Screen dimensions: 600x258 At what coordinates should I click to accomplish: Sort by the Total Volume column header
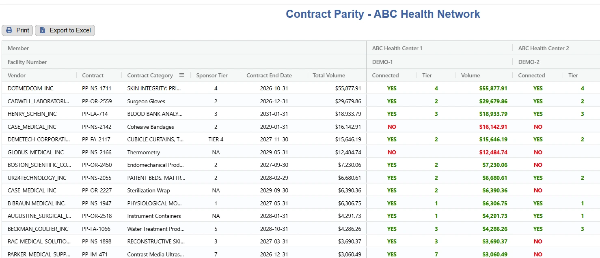pyautogui.click(x=329, y=75)
